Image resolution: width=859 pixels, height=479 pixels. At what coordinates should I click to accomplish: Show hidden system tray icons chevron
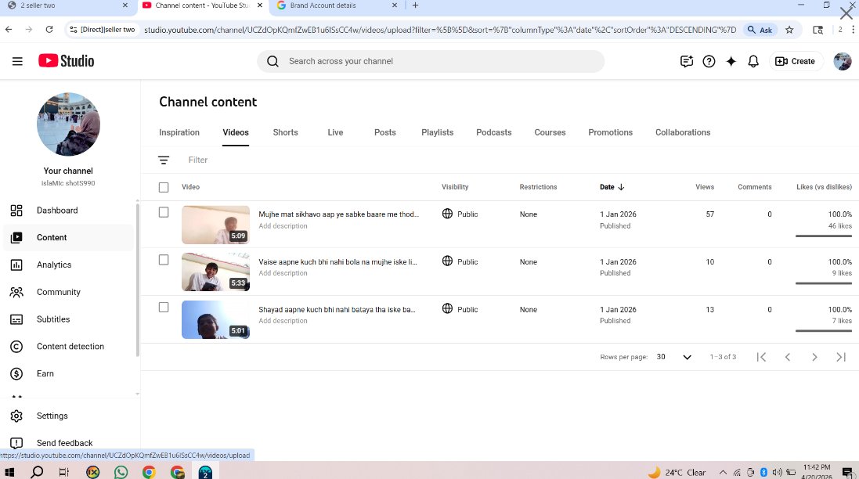point(723,473)
